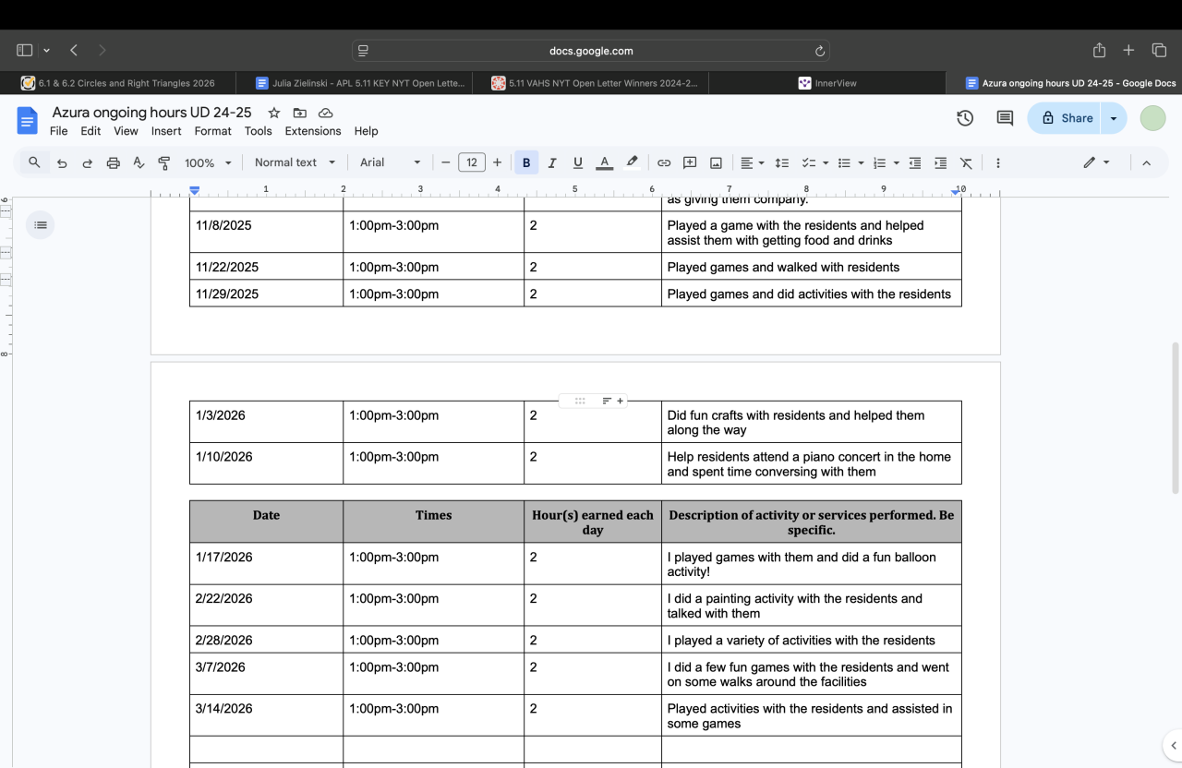Click the print icon in toolbar

coord(113,162)
